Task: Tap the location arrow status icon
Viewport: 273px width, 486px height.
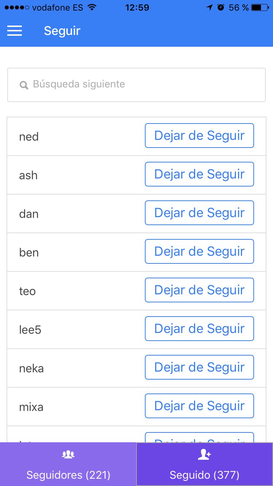Action: point(209,7)
